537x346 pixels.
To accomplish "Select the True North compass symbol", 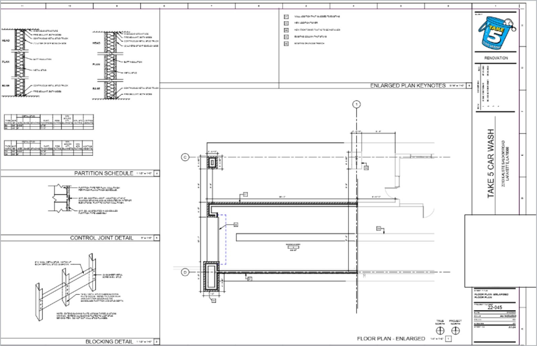I will point(440,331).
